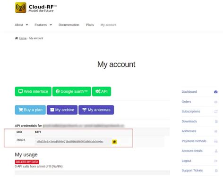The width and height of the screenshot is (224, 177).
Task: Go to Documentation page
Action: tap(69, 25)
